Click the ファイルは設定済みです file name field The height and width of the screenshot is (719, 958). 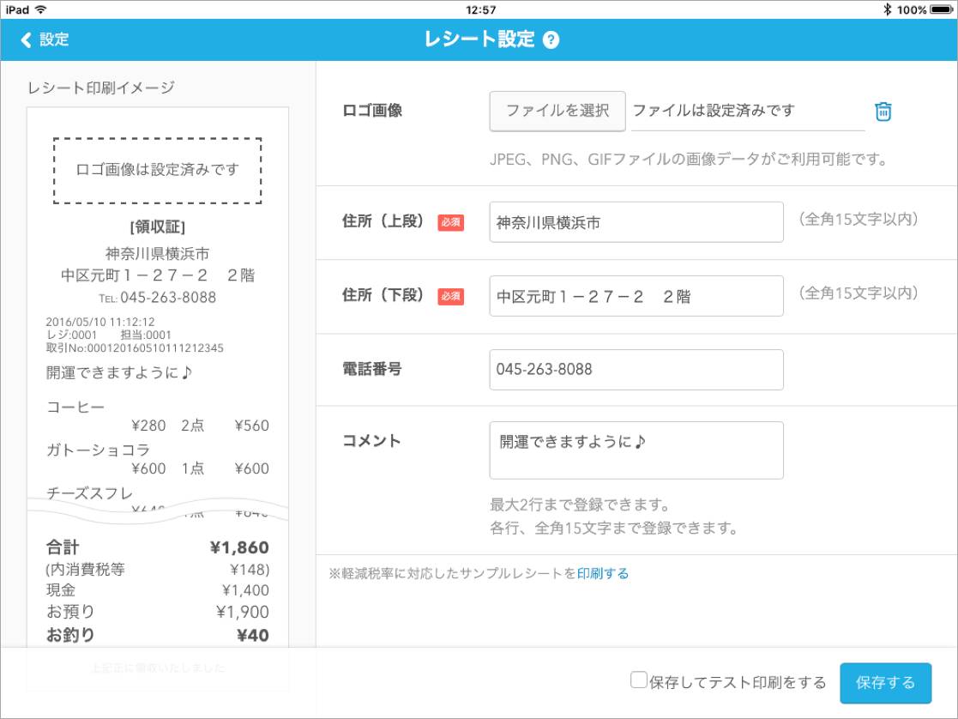point(747,112)
